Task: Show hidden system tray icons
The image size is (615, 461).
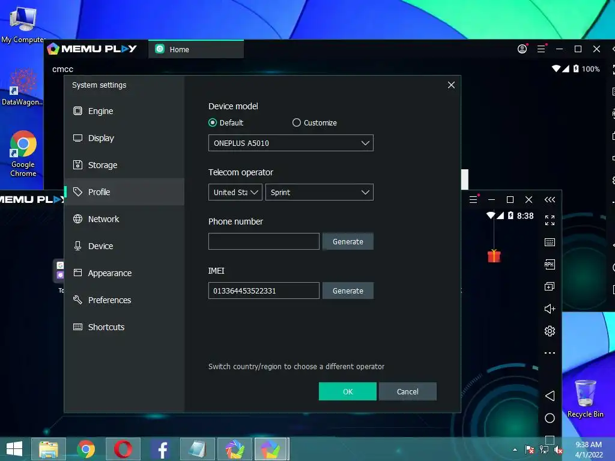Action: [x=515, y=450]
